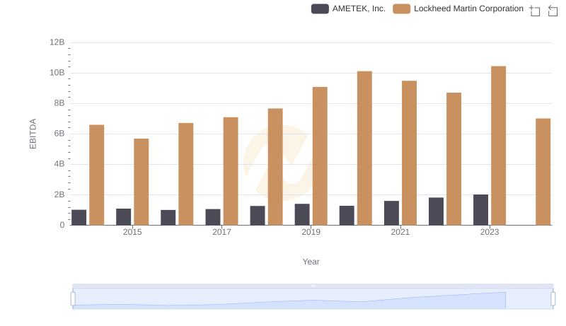
Task: Click the 2017 x-axis label
Action: [221, 232]
